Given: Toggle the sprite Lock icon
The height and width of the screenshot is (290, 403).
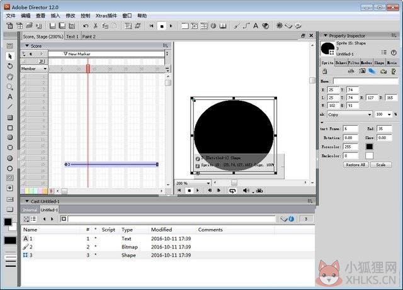Looking at the screenshot, I should point(325,71).
